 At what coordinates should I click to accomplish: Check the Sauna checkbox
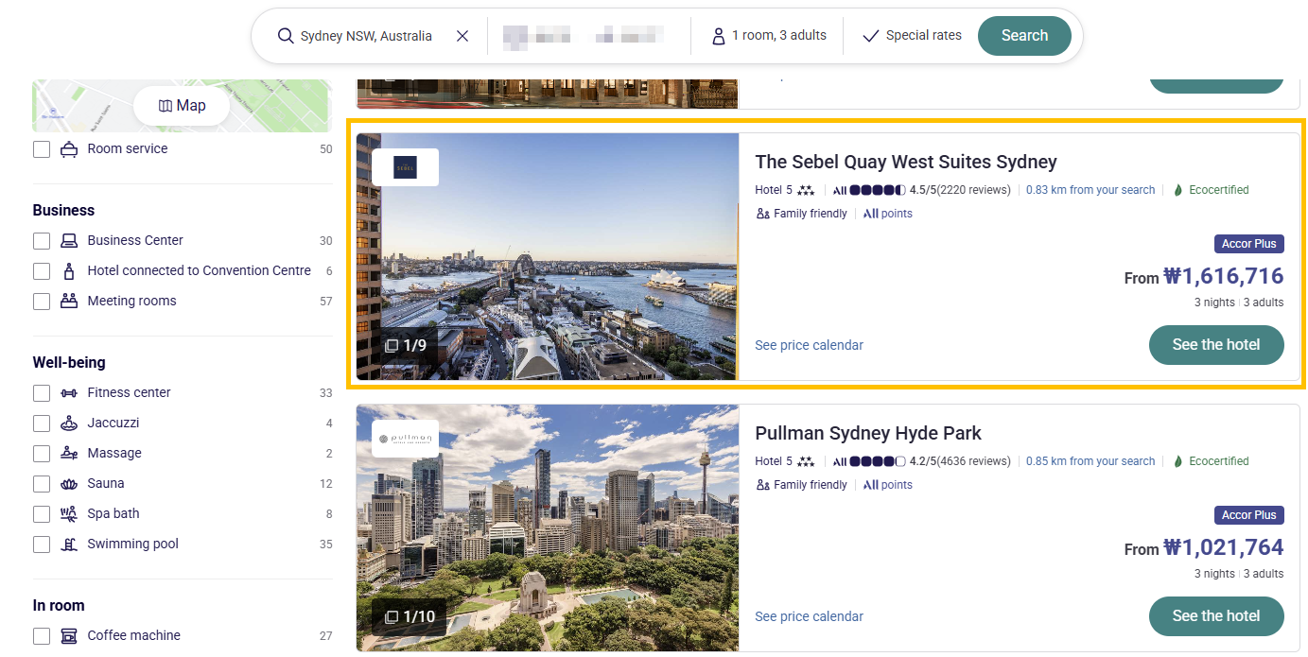tap(42, 484)
